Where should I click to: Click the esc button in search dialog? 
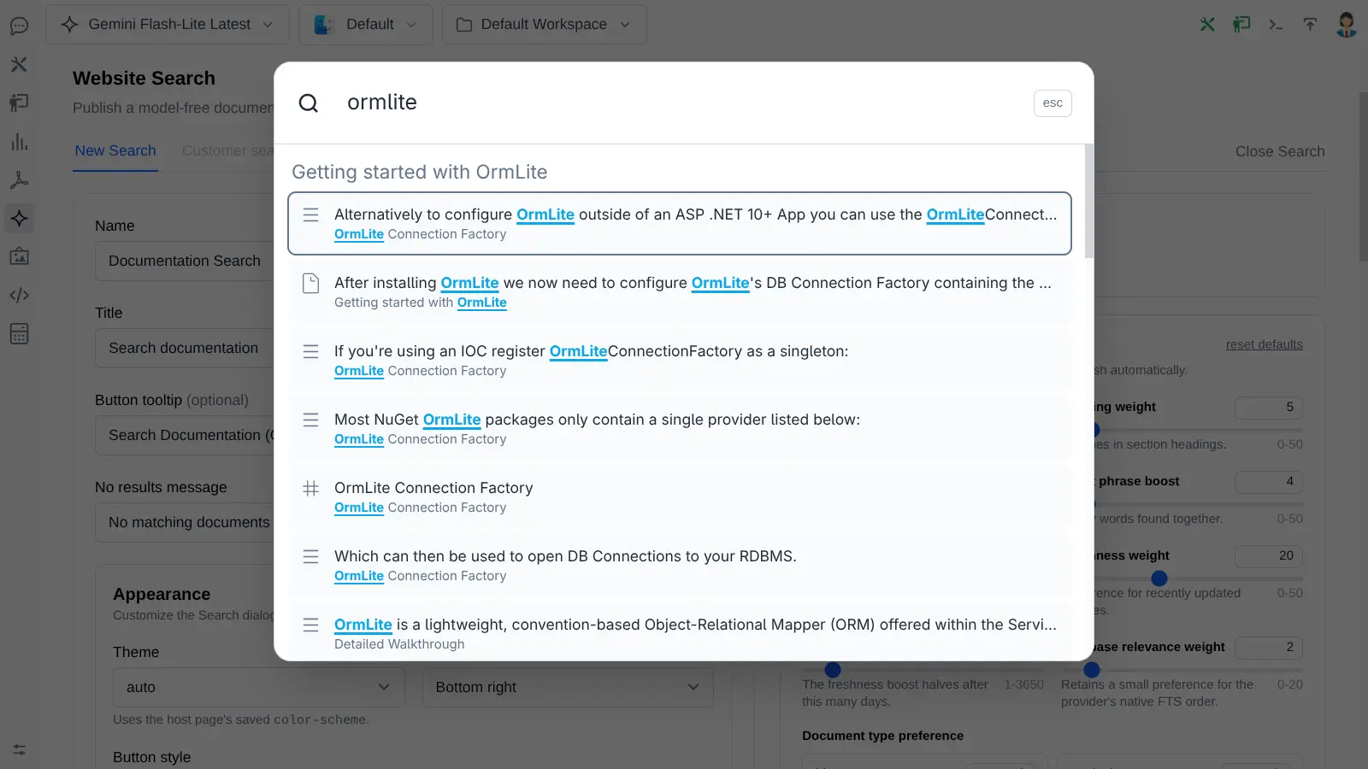[x=1053, y=103]
